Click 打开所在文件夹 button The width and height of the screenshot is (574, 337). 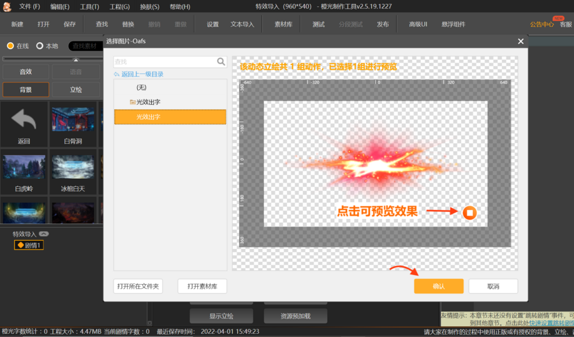pos(138,287)
